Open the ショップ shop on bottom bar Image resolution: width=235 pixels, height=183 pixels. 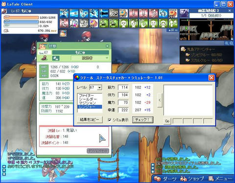pyautogui.click(x=192, y=179)
